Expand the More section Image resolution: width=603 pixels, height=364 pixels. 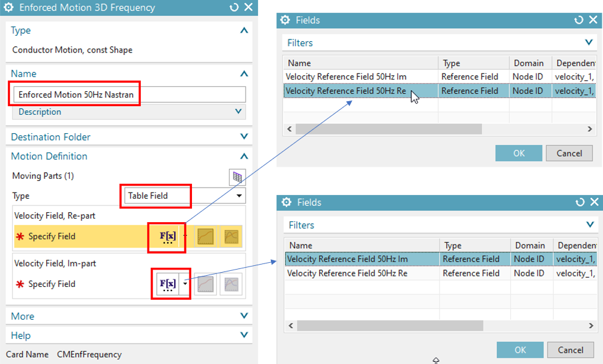244,316
